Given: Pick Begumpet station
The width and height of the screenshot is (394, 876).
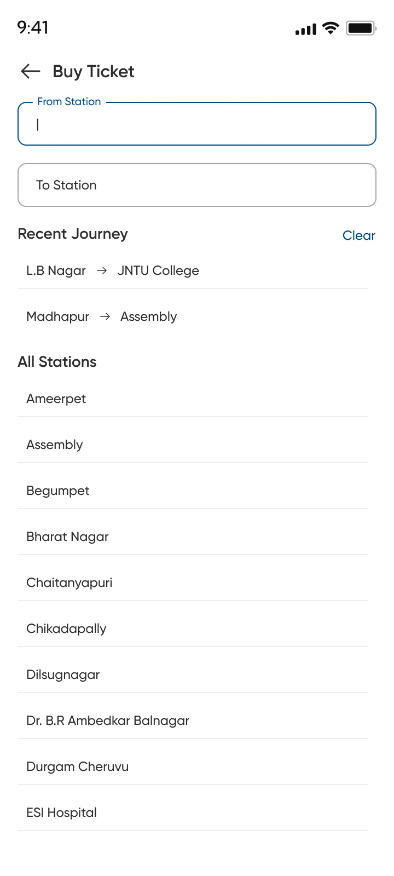Looking at the screenshot, I should pyautogui.click(x=193, y=491).
